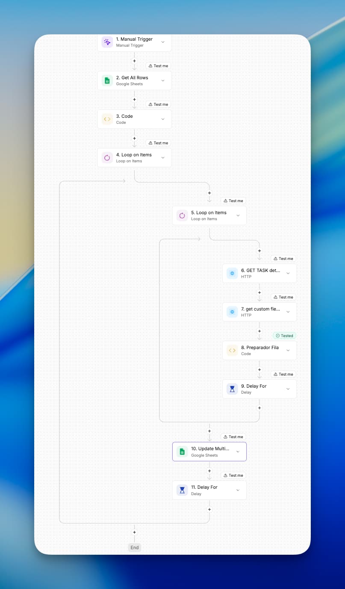This screenshot has width=345, height=589.
Task: Expand options for 8. Preparador Fila
Action: (288, 350)
